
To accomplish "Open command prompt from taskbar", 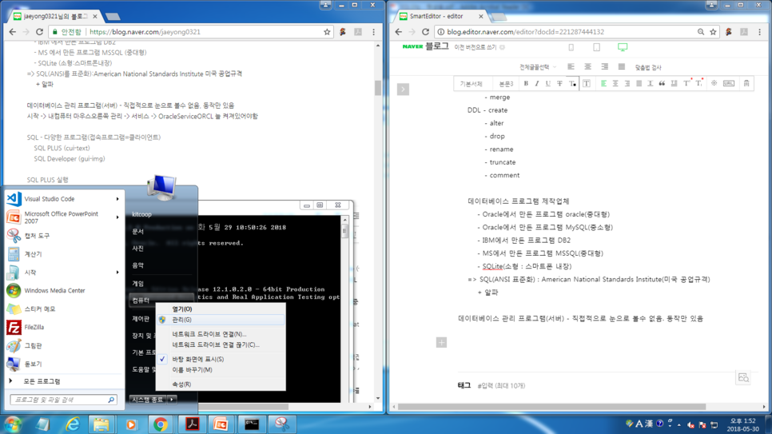I will 252,424.
